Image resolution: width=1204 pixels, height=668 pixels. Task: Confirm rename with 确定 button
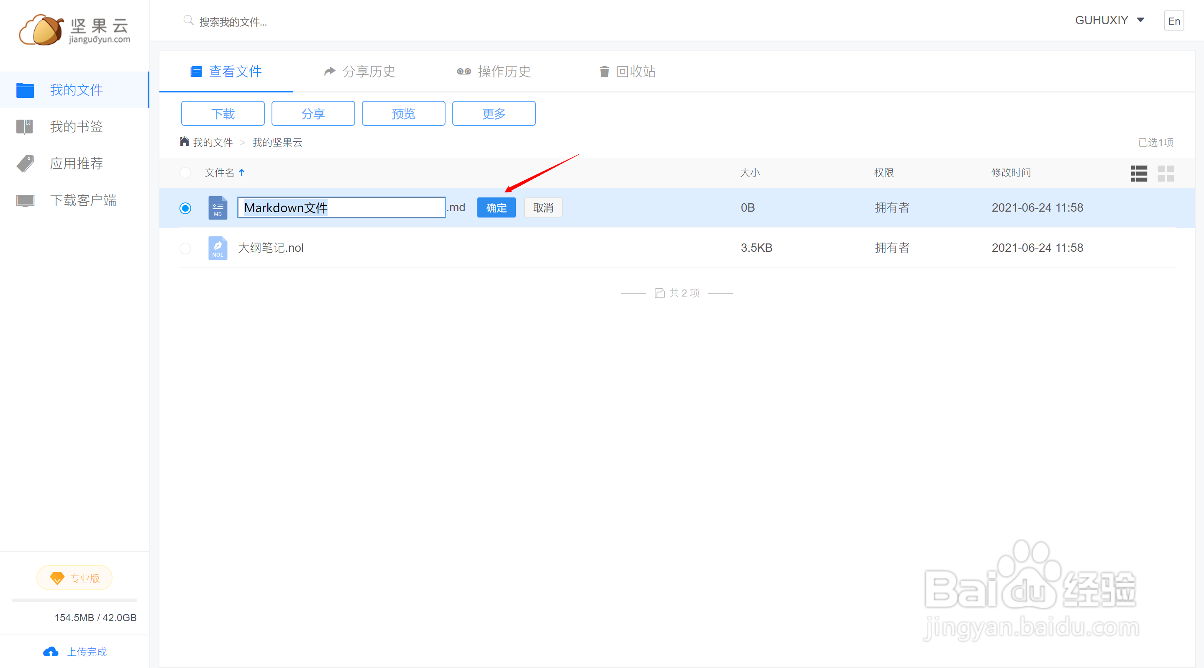[x=497, y=207]
